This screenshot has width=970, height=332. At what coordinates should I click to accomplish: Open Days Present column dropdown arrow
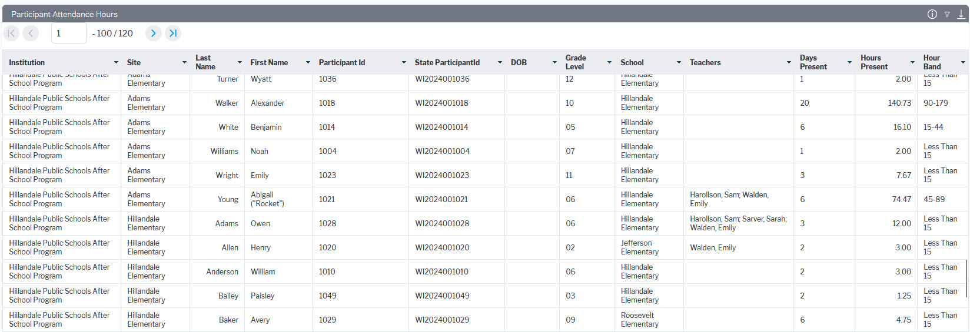pyautogui.click(x=849, y=62)
